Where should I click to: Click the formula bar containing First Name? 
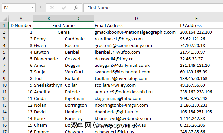(x=153, y=8)
